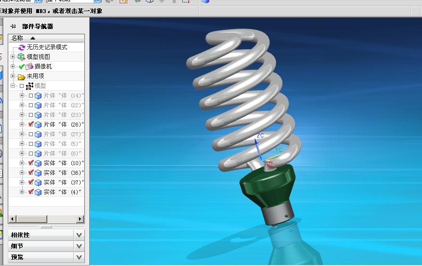Click the yellow 未用项 folder icon
This screenshot has width=422, height=266.
point(21,77)
